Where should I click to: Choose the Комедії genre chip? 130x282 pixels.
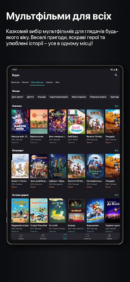pyautogui.click(x=42, y=97)
